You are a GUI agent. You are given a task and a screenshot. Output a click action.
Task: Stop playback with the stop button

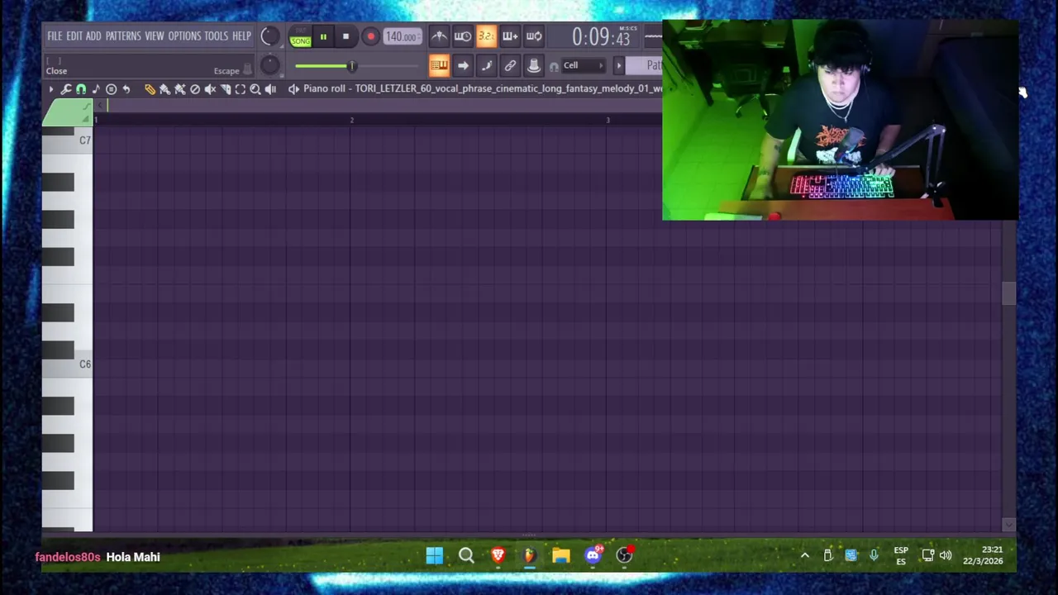click(x=346, y=36)
